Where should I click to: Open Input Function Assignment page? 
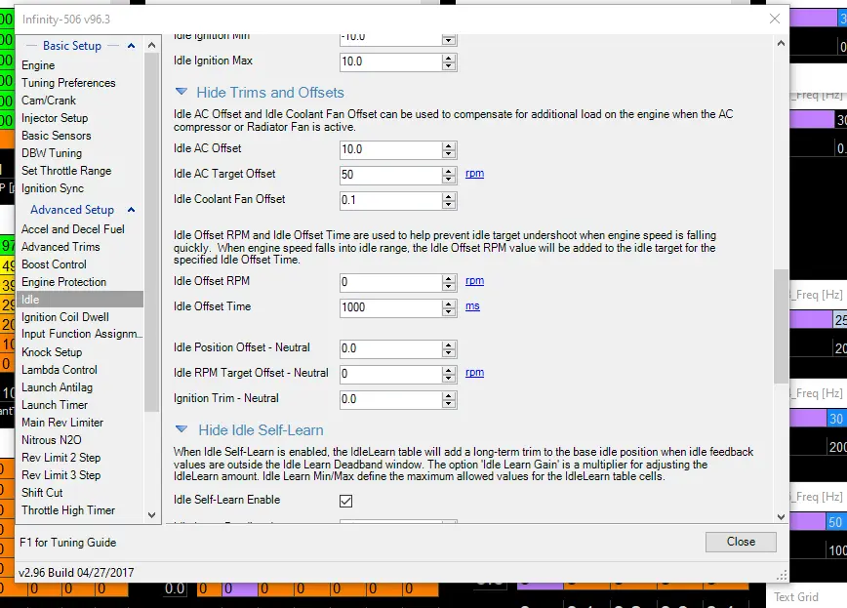pyautogui.click(x=82, y=334)
